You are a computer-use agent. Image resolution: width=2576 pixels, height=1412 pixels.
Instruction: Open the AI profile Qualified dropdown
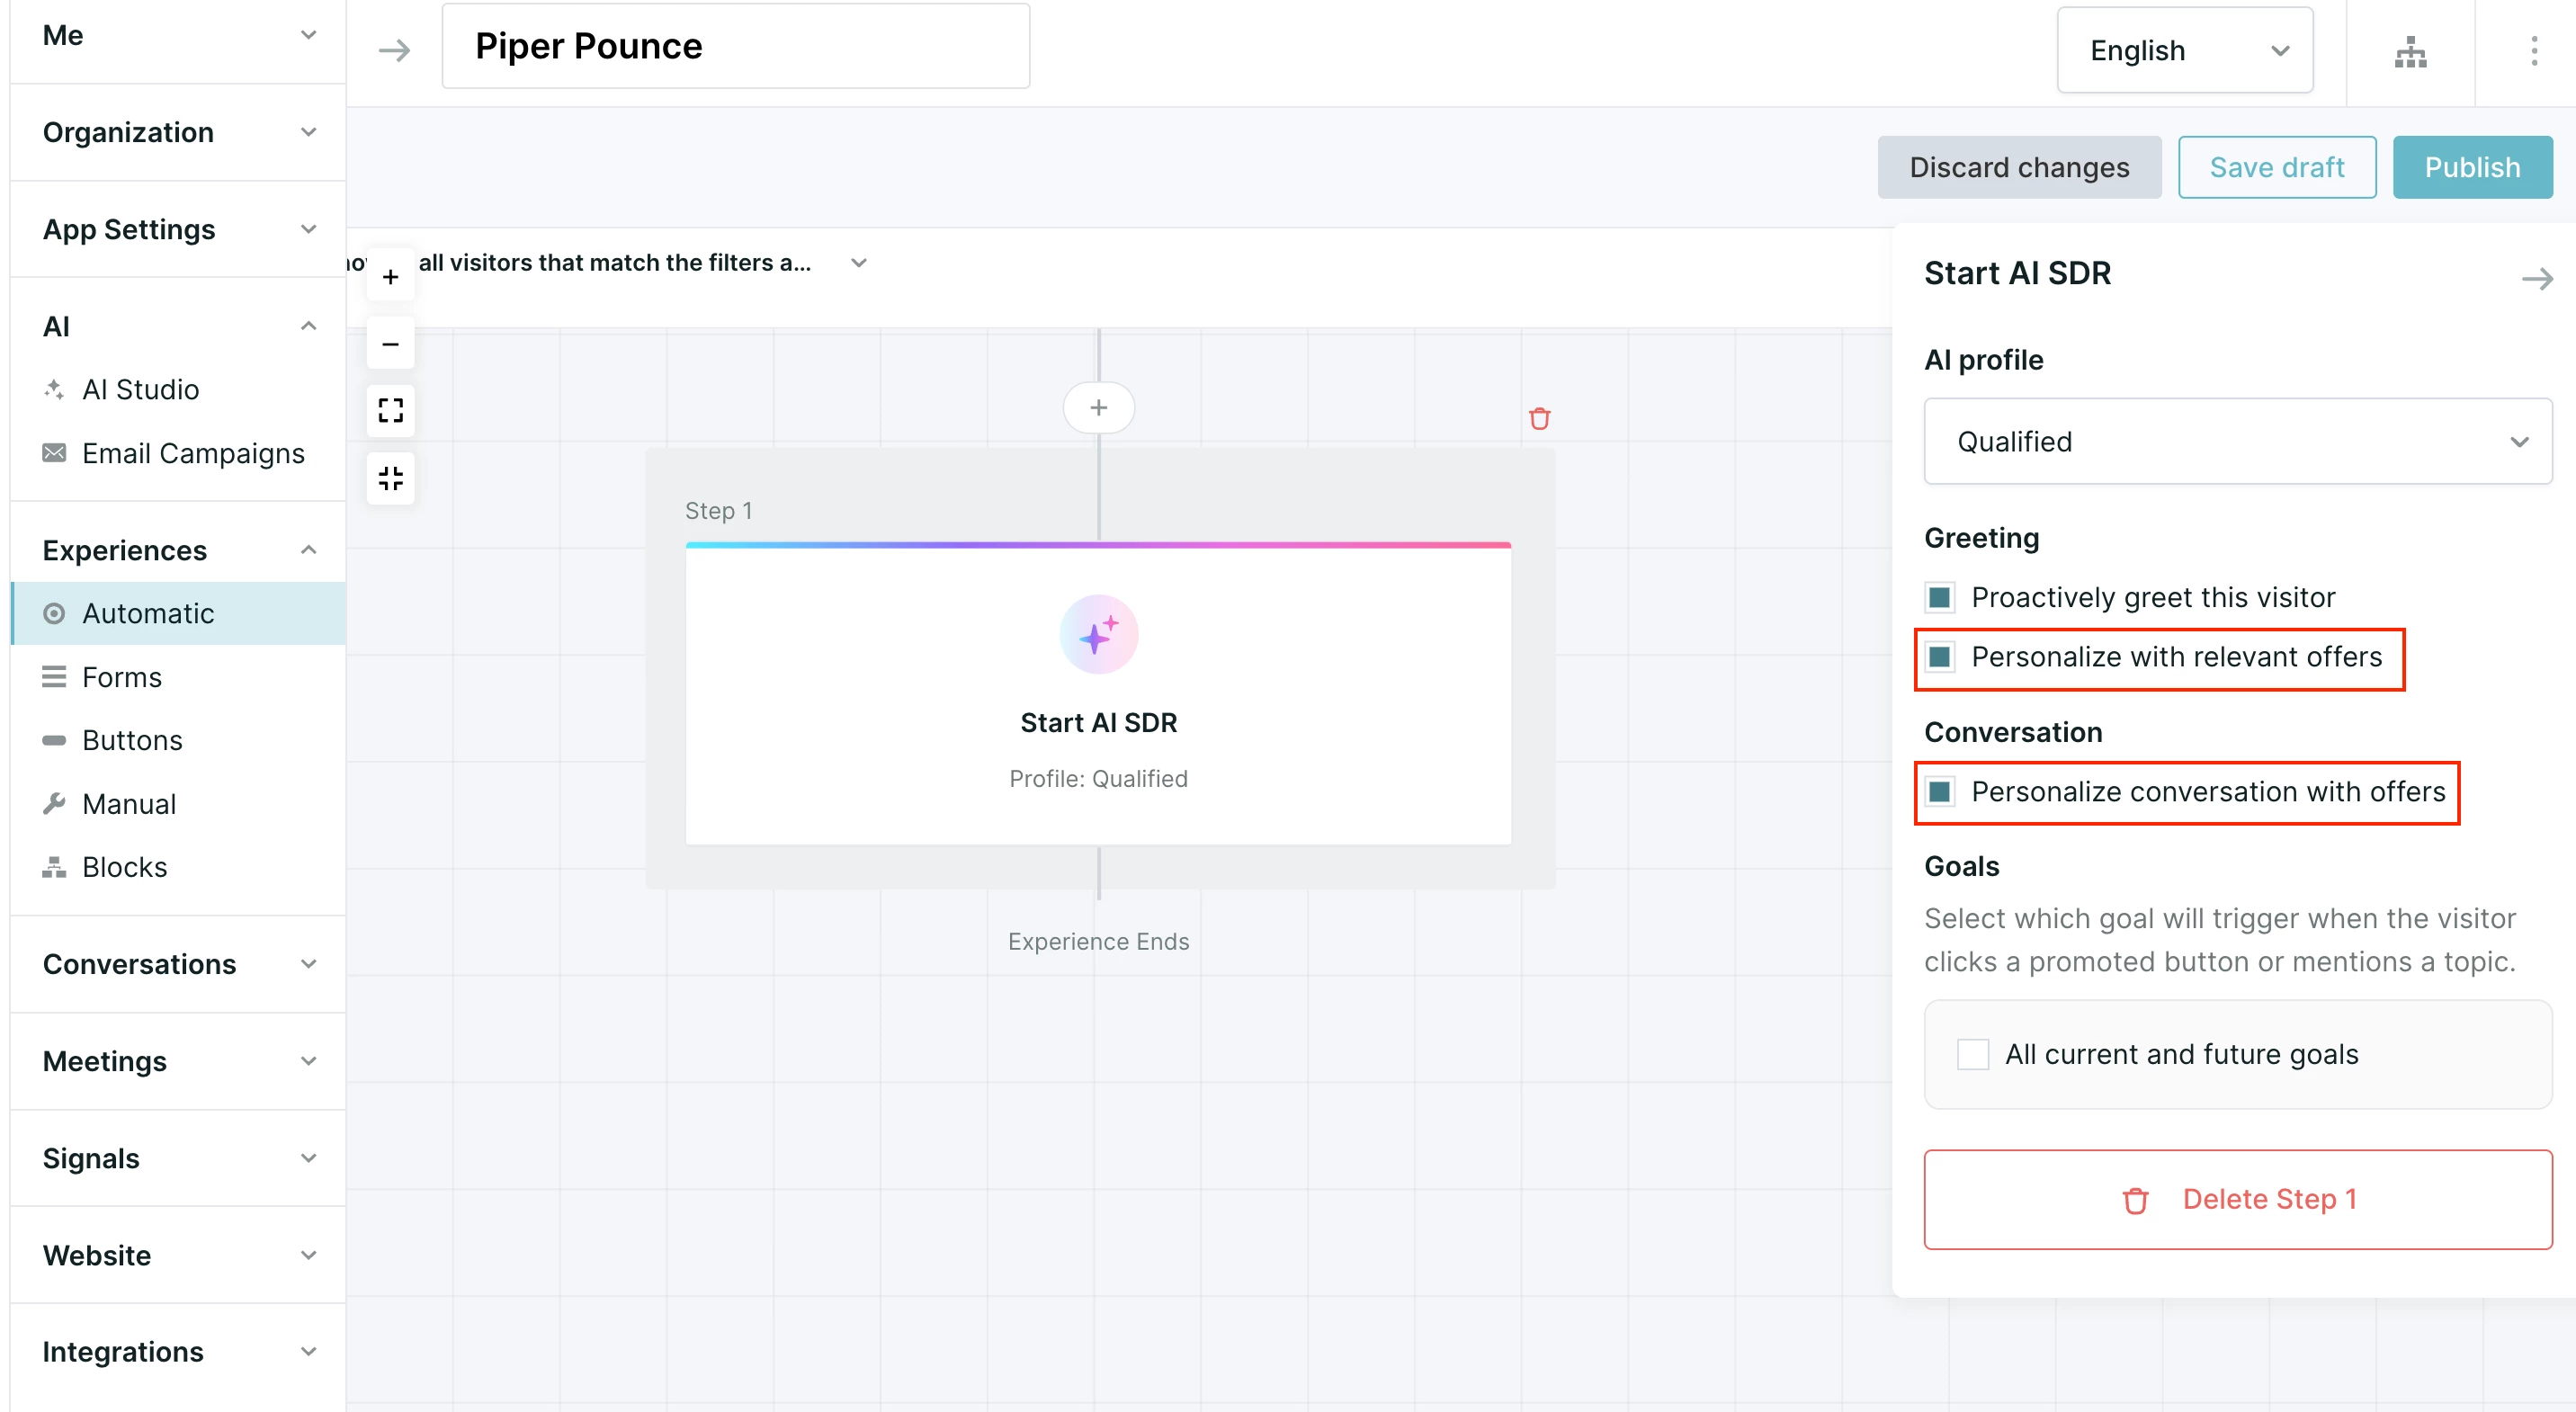(2237, 441)
